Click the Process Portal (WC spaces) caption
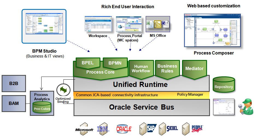Viewport: 257px width, 139px height. (130, 38)
